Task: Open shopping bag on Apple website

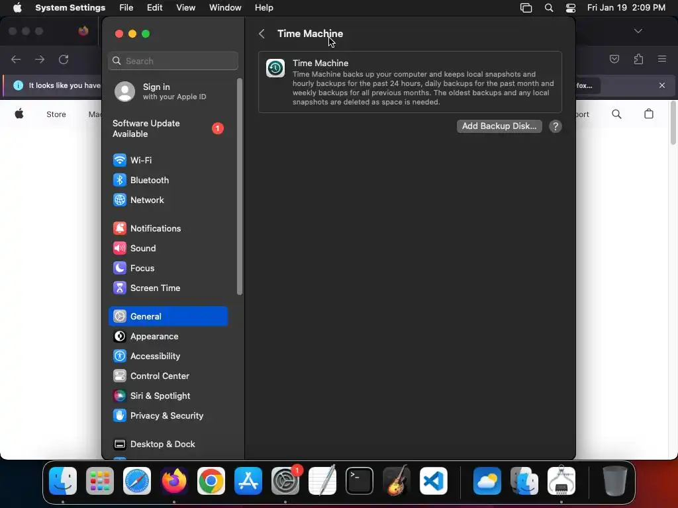Action: click(649, 114)
